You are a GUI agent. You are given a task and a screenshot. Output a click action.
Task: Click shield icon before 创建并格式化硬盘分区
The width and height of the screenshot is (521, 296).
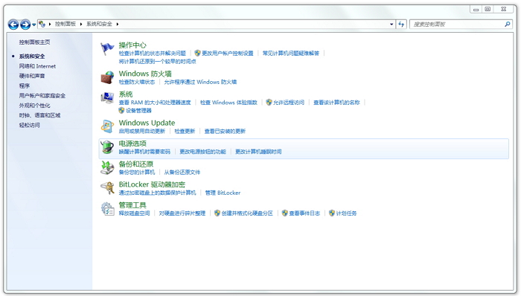coord(217,213)
